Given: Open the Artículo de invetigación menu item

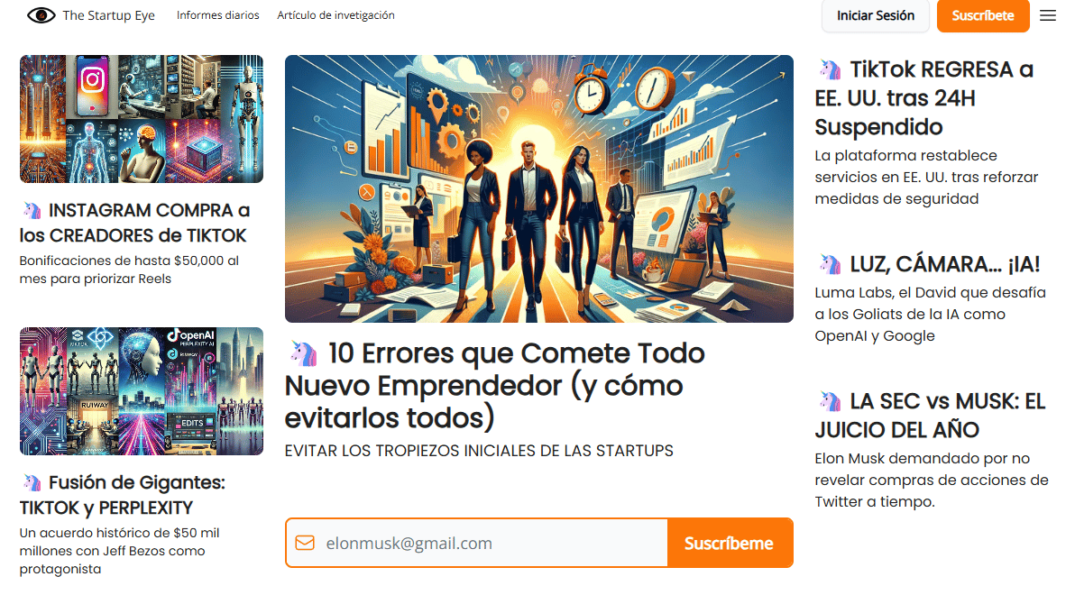Looking at the screenshot, I should coord(335,15).
